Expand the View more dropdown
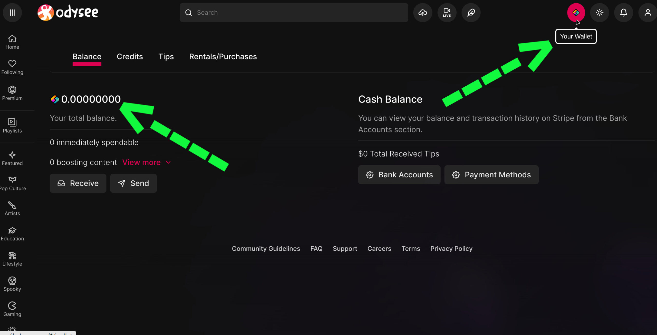This screenshot has width=657, height=335. (146, 162)
